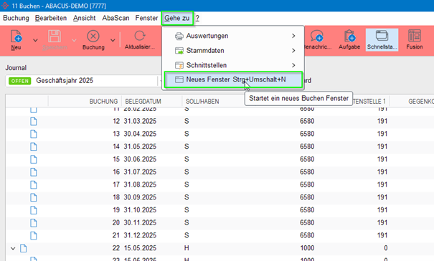
Task: Click account 6580 in row 12
Action: coord(307,121)
